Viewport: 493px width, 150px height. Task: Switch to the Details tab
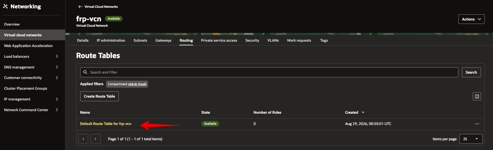(83, 40)
